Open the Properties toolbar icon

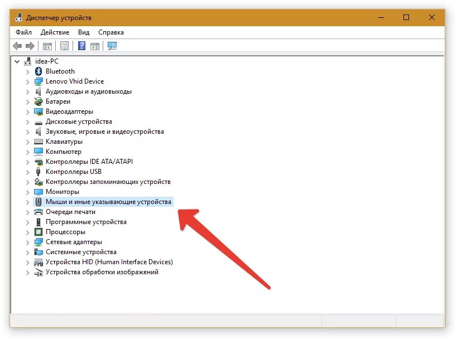(64, 46)
